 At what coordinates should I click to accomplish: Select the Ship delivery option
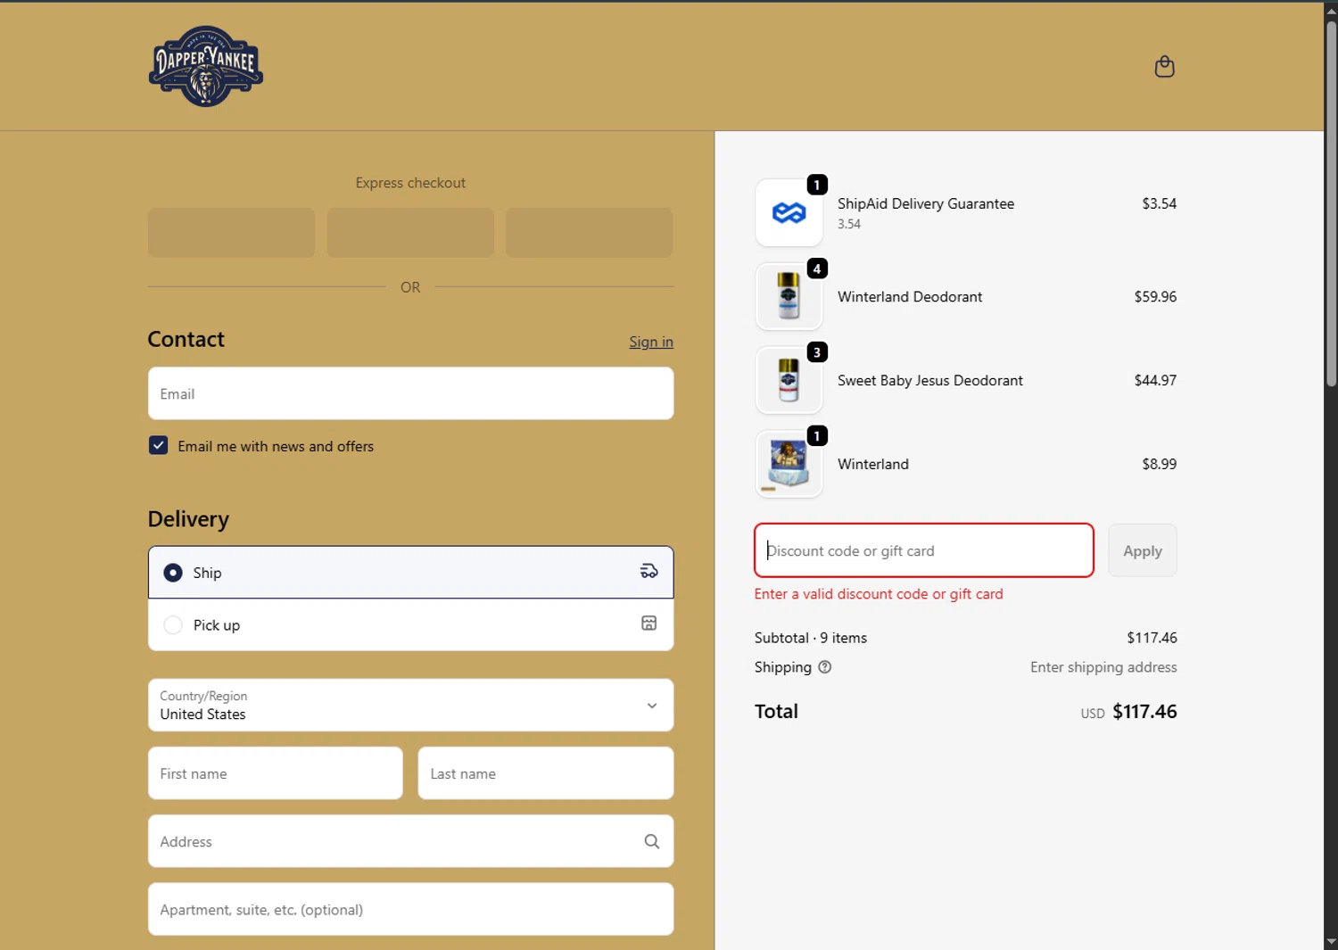(410, 572)
